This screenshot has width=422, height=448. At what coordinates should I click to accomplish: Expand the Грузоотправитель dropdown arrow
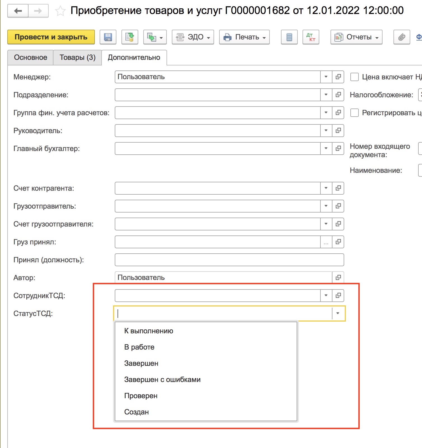(326, 206)
